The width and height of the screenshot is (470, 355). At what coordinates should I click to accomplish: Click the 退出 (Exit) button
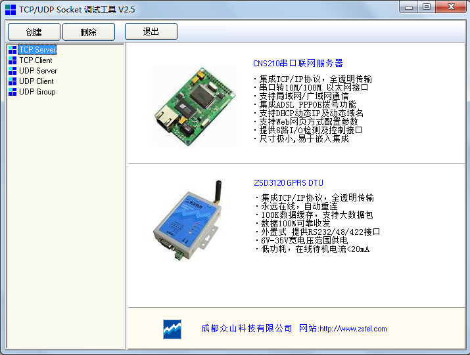coord(151,31)
